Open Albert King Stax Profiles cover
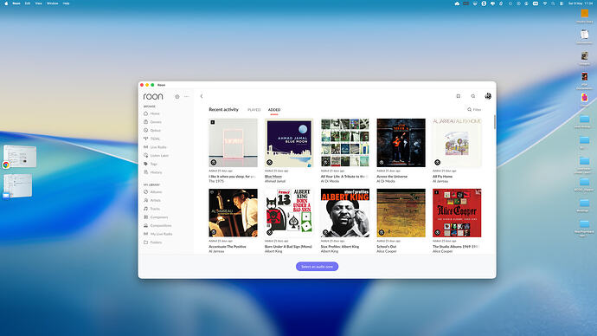Viewport: 597px width, 336px height. coord(345,212)
